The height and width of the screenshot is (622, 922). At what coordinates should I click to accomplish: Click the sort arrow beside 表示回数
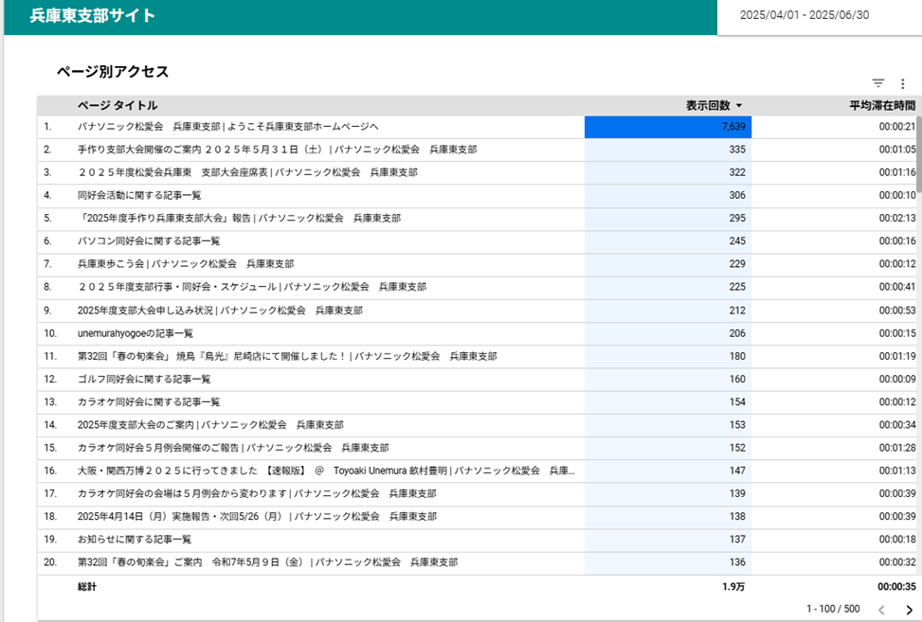tap(739, 106)
